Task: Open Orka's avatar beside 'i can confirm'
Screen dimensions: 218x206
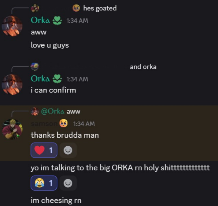Action: point(12,84)
